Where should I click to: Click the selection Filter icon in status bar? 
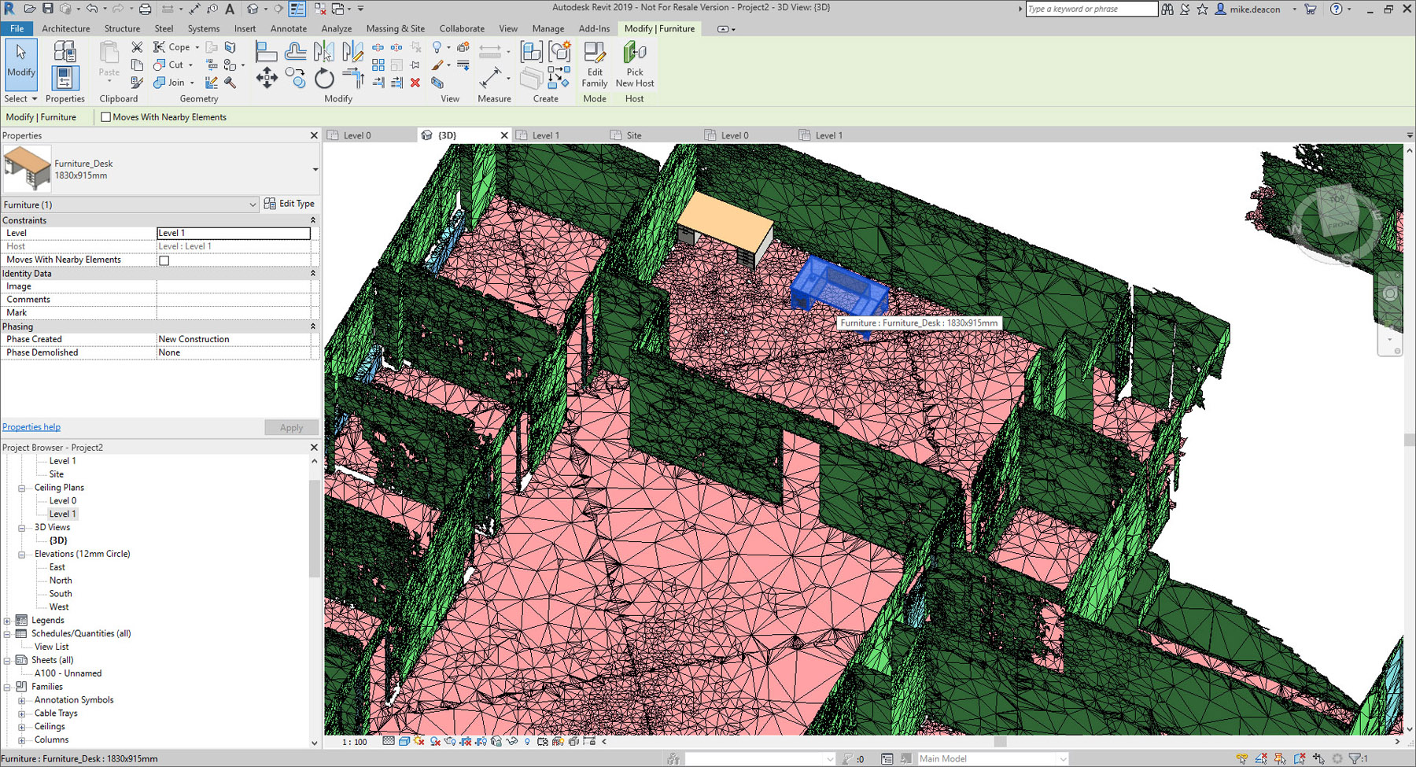(x=1355, y=758)
